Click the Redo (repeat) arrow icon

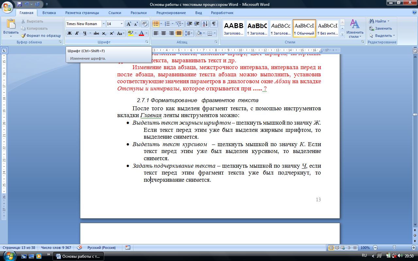click(x=37, y=5)
